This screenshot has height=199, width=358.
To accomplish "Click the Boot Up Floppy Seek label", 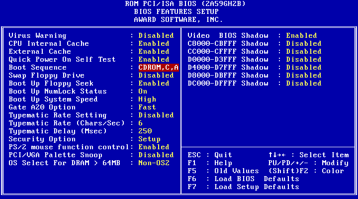I will [51, 83].
